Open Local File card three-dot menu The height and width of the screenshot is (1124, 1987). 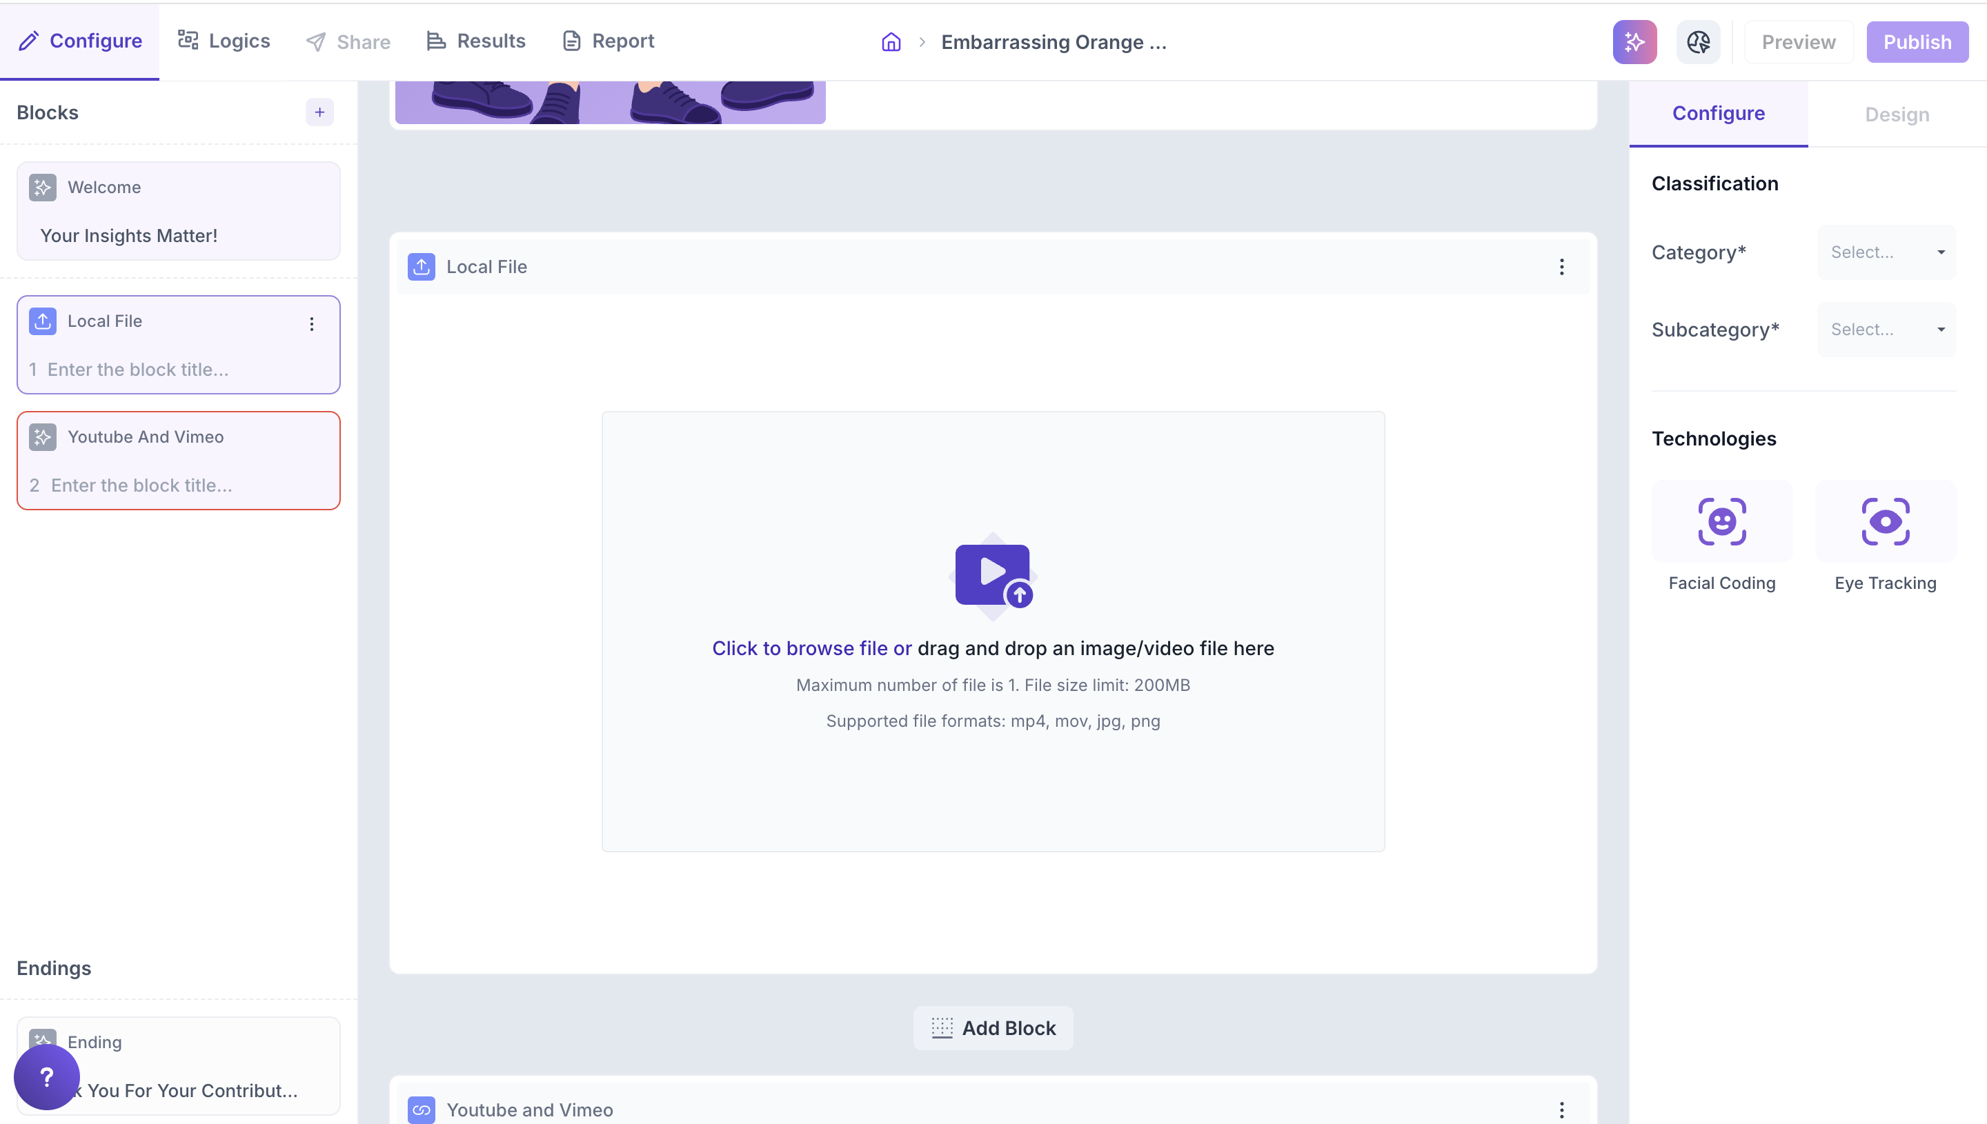pyautogui.click(x=1561, y=267)
